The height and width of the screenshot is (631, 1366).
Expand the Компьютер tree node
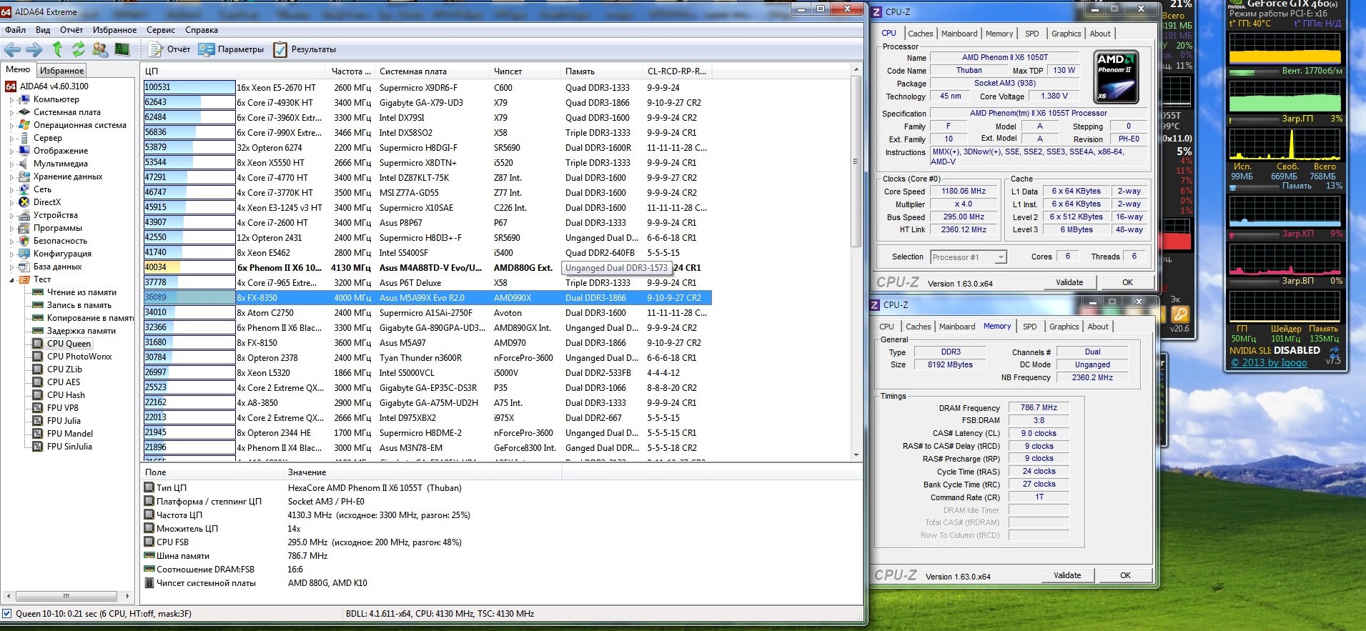click(11, 100)
